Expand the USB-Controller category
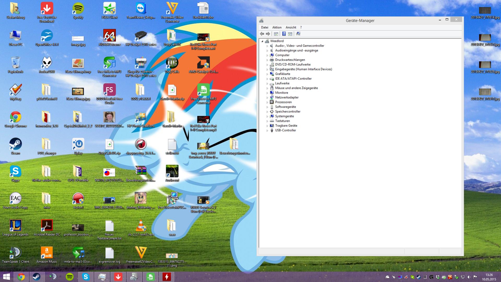The height and width of the screenshot is (282, 501). point(267,131)
